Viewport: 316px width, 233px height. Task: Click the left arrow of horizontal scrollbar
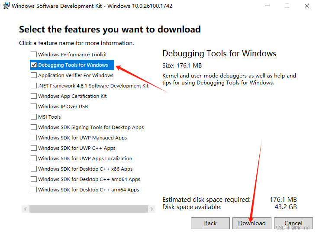(x=26, y=209)
